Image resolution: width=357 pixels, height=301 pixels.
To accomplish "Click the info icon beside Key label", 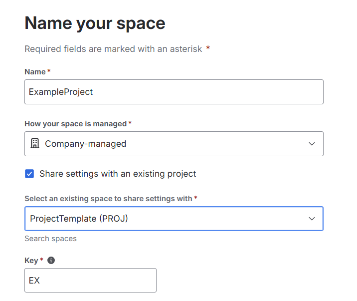I will click(51, 261).
